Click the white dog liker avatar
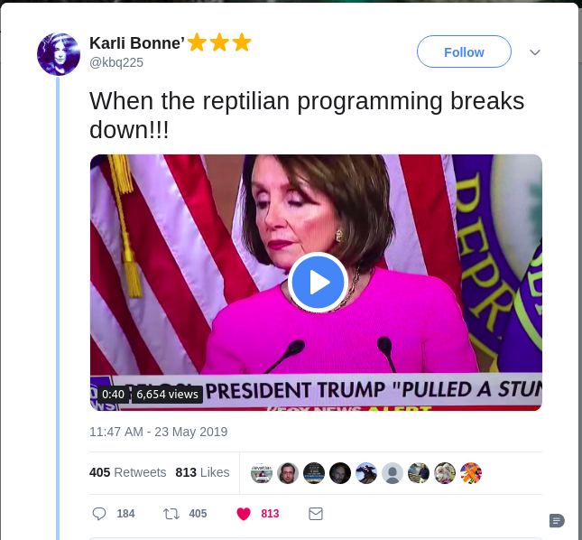The height and width of the screenshot is (540, 582). (445, 473)
